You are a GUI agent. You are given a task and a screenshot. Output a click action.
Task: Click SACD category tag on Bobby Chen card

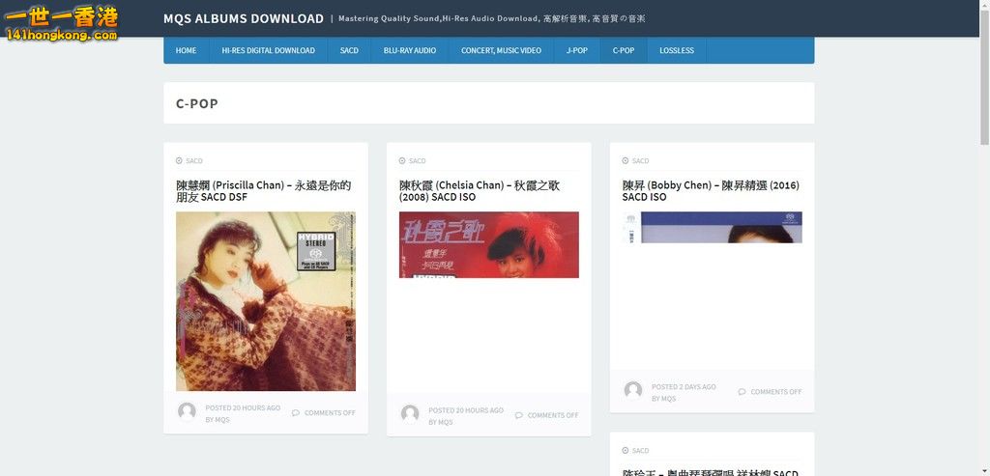(x=640, y=161)
